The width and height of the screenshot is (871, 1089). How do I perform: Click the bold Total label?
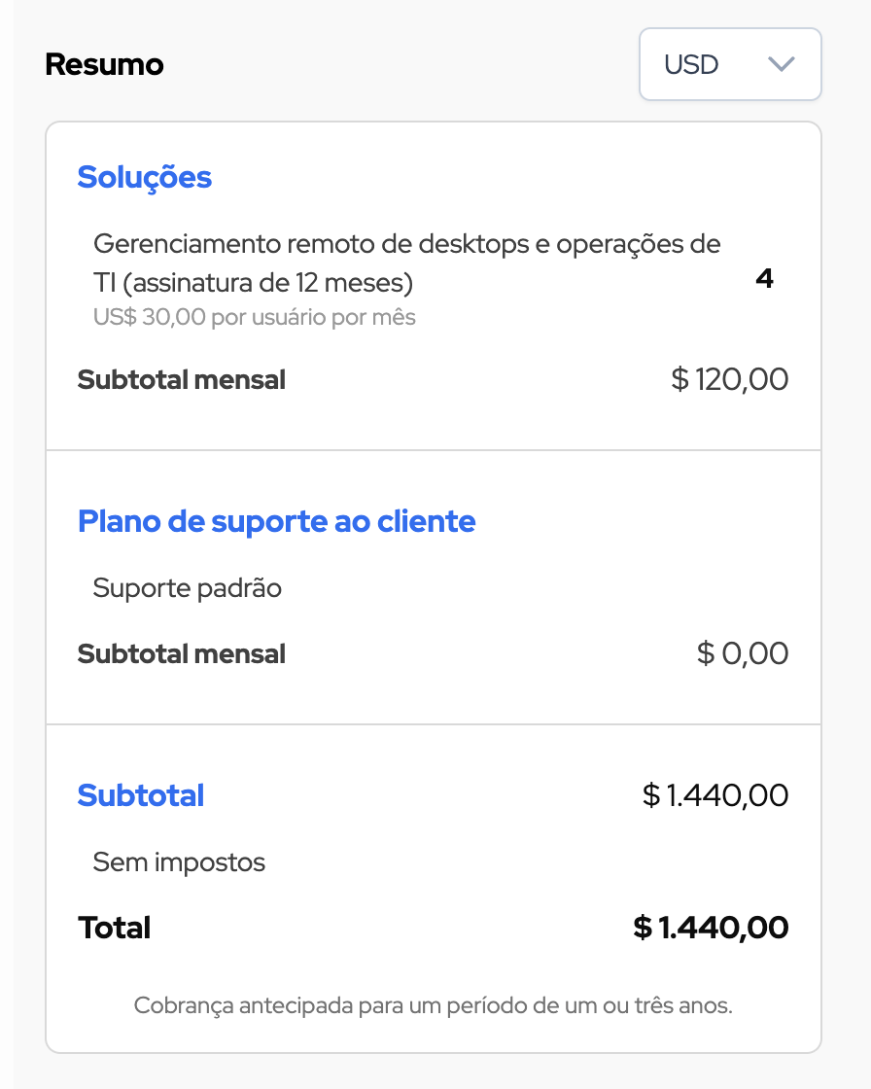[x=114, y=928]
